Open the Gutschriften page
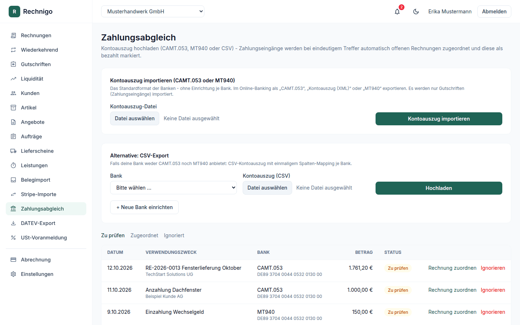The width and height of the screenshot is (520, 325). (46, 64)
